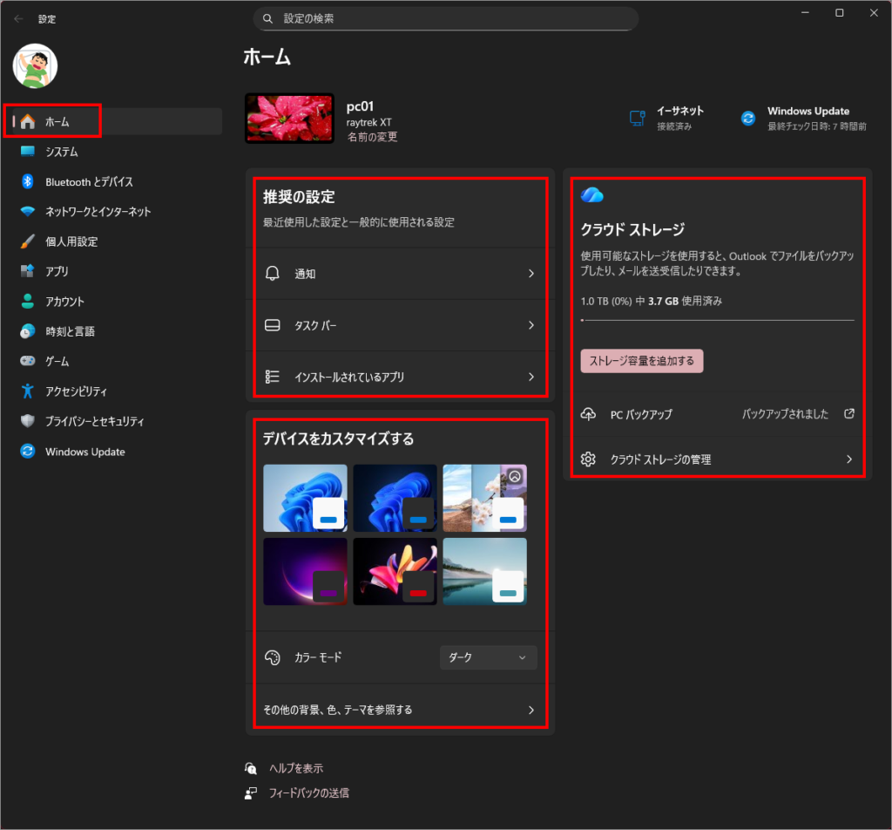Open the ヘルプを表示 link

[x=294, y=768]
